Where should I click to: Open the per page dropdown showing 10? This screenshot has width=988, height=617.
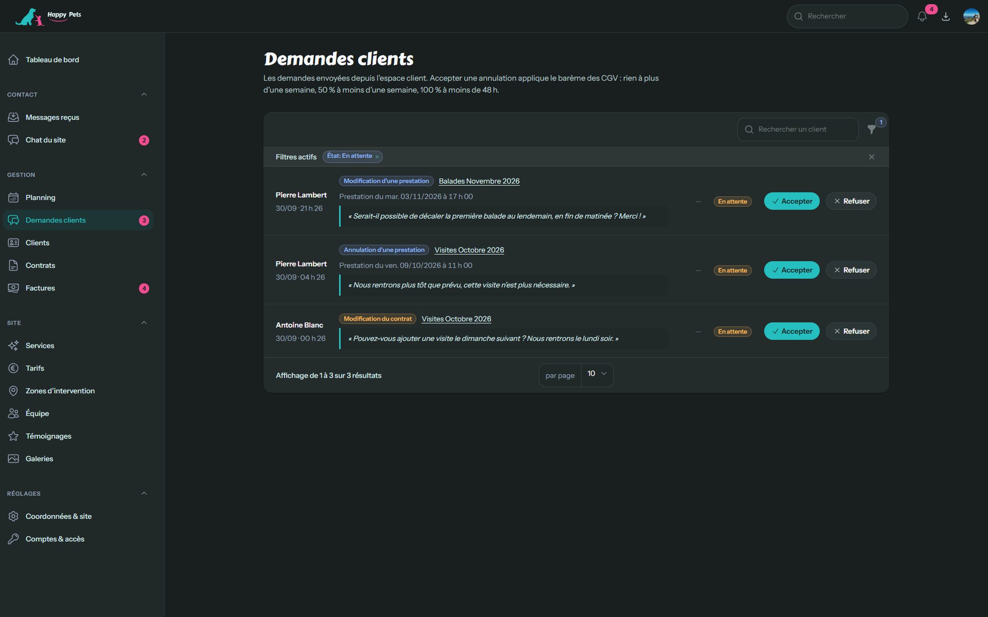coord(597,375)
